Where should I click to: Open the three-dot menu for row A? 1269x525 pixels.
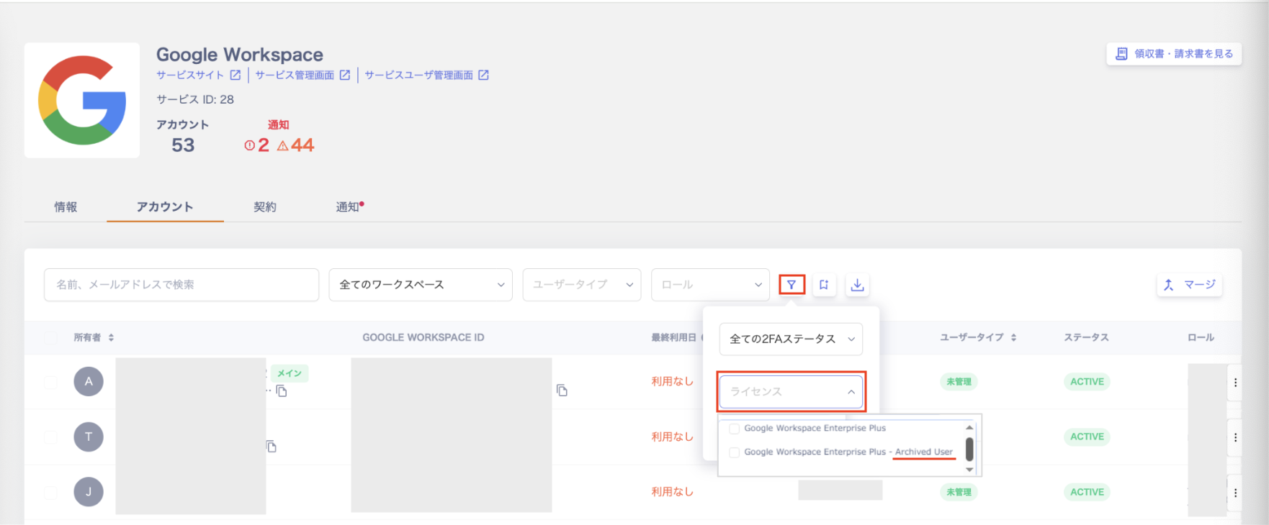click(1235, 383)
